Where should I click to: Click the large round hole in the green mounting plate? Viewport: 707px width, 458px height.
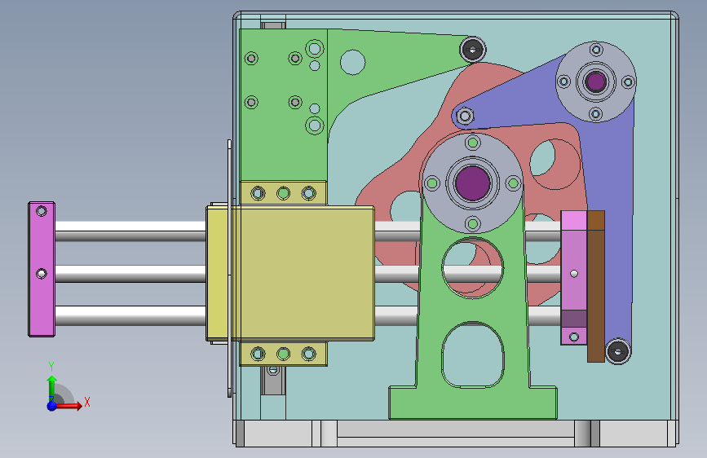[352, 62]
